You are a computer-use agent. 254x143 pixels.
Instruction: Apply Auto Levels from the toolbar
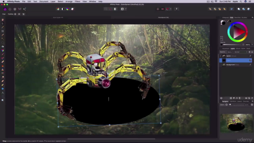(58, 9)
